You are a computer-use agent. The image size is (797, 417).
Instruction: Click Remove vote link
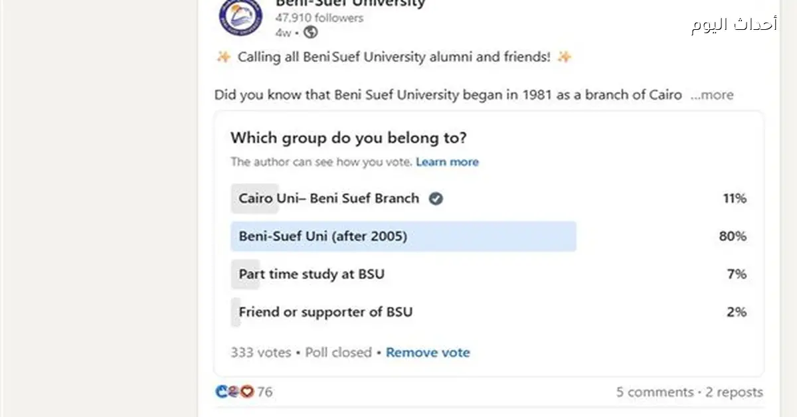428,353
